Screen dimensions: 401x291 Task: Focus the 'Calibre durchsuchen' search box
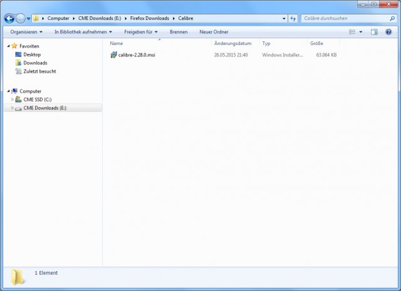click(x=345, y=18)
